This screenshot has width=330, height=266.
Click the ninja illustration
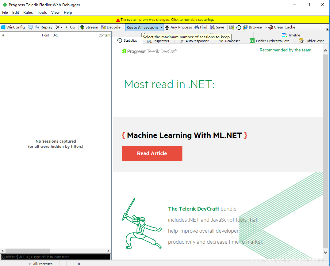(x=142, y=224)
